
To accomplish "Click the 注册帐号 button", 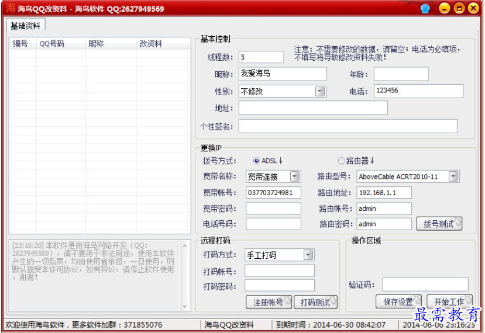I will click(269, 302).
